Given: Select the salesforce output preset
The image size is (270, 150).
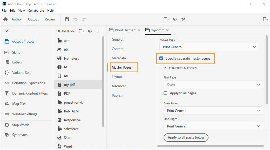Looking at the screenshot, I should [71, 129].
